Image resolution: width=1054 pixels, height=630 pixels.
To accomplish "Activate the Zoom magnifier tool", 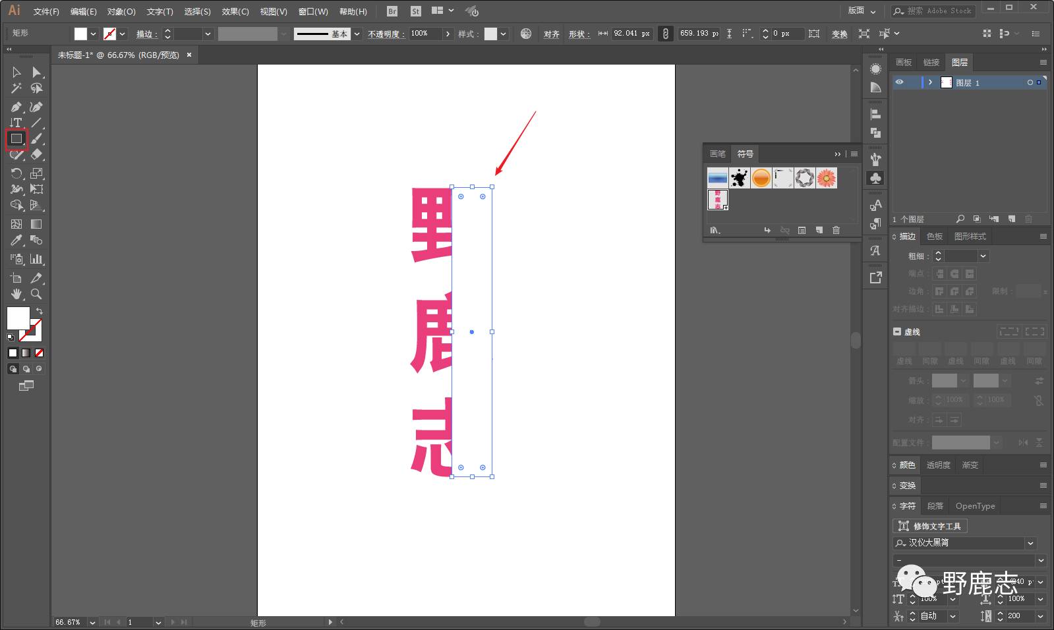I will 36,294.
